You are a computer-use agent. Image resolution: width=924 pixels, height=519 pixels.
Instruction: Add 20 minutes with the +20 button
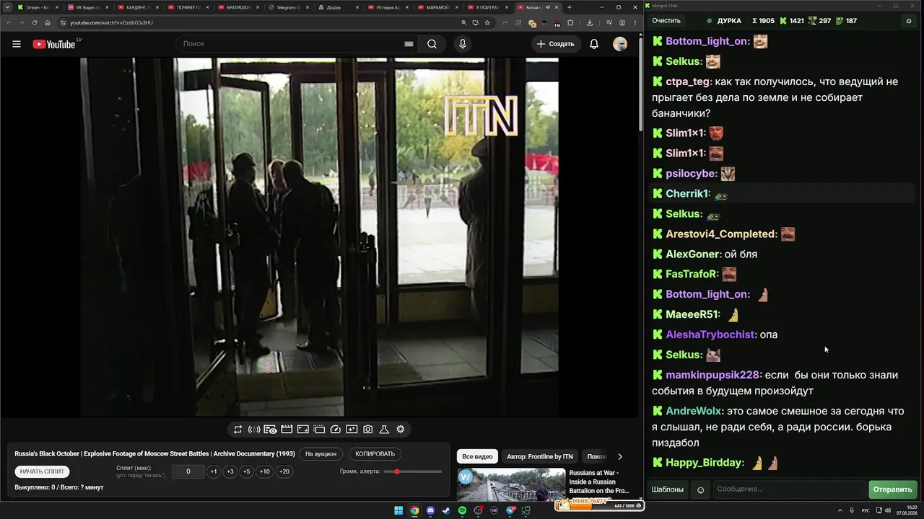click(x=284, y=471)
